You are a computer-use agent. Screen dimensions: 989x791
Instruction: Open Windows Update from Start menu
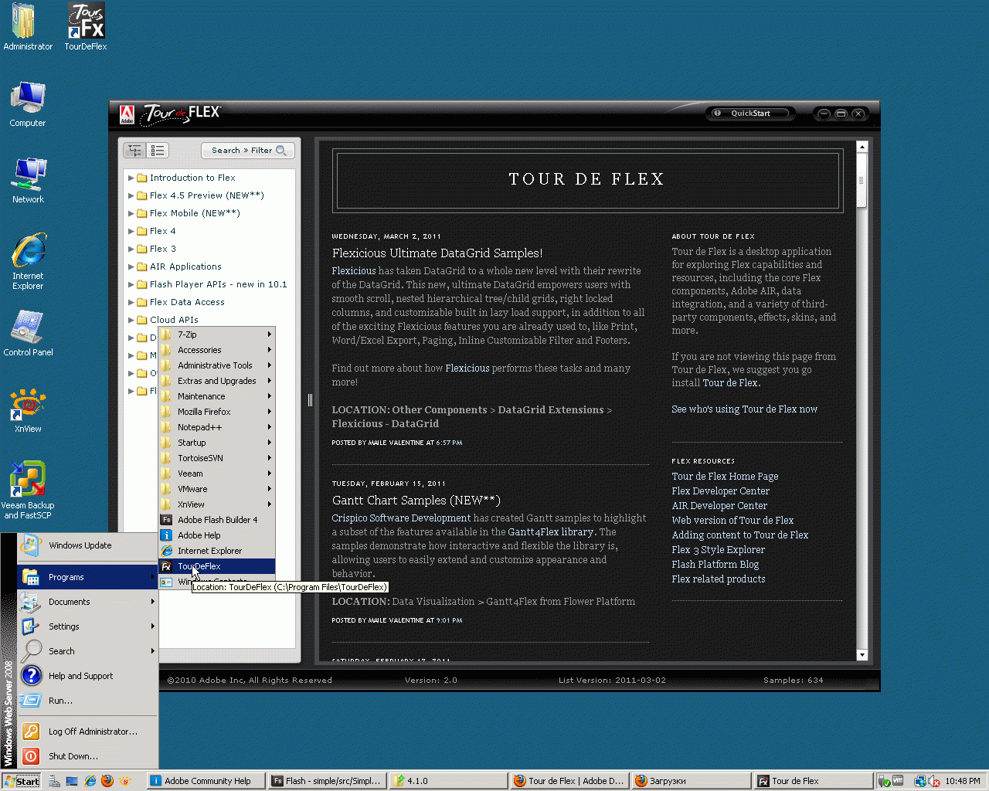point(87,545)
